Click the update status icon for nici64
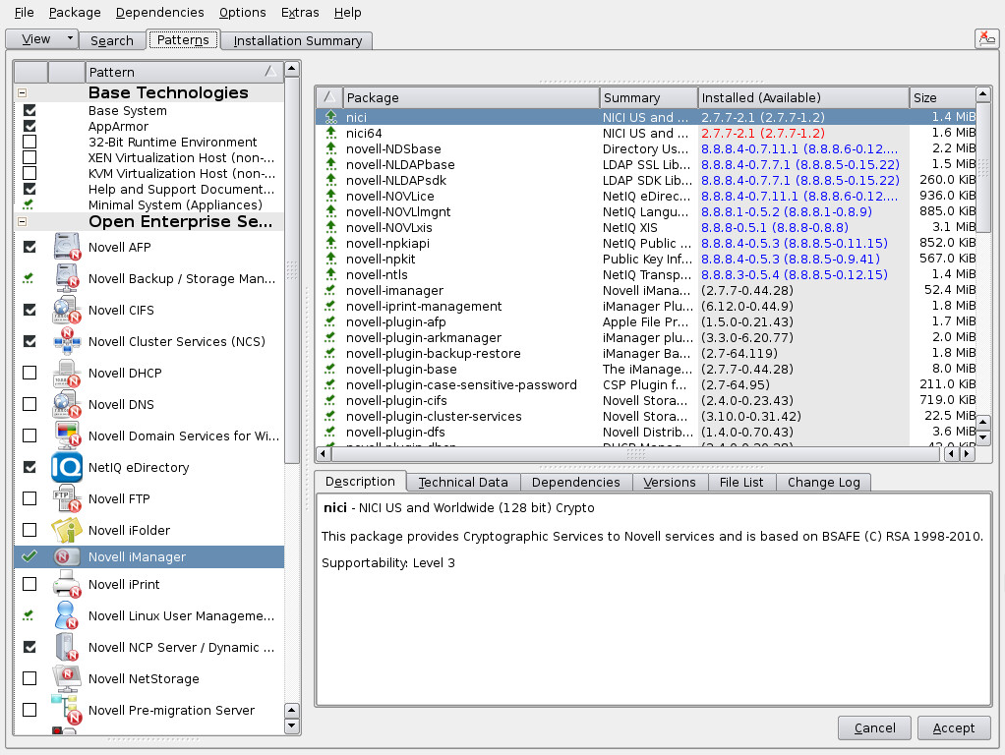The image size is (1005, 755). (x=330, y=133)
